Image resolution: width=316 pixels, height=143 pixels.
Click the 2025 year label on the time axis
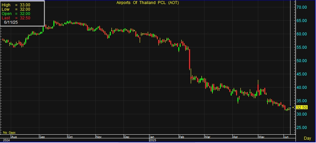pos(153,140)
